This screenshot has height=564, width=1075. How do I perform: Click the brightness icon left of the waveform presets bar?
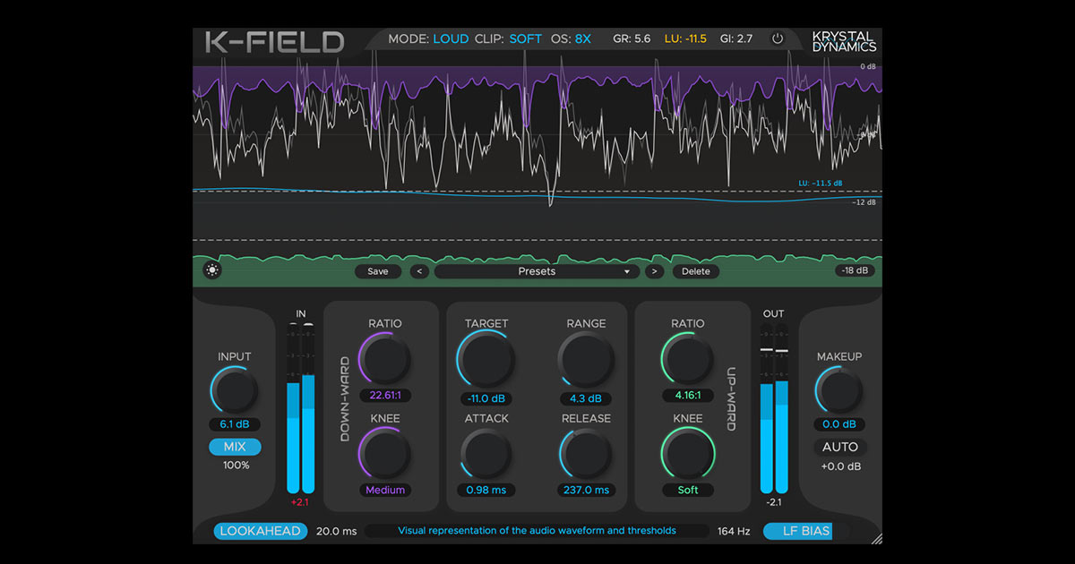212,269
